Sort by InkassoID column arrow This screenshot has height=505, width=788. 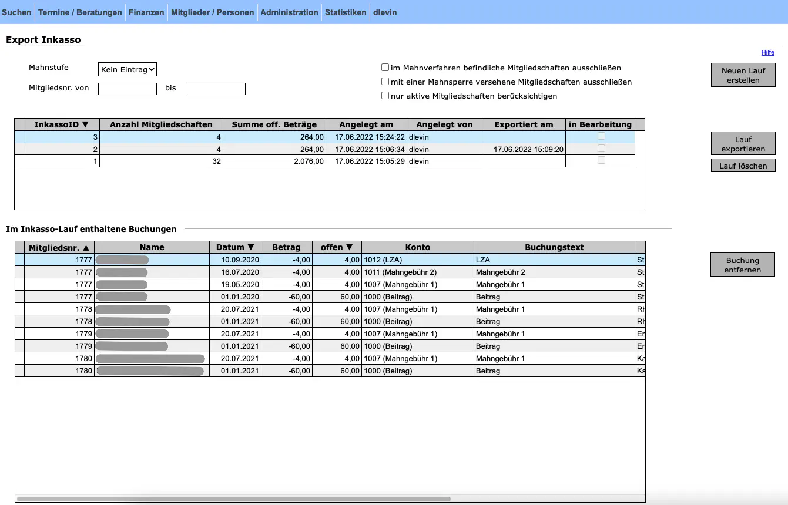[85, 124]
